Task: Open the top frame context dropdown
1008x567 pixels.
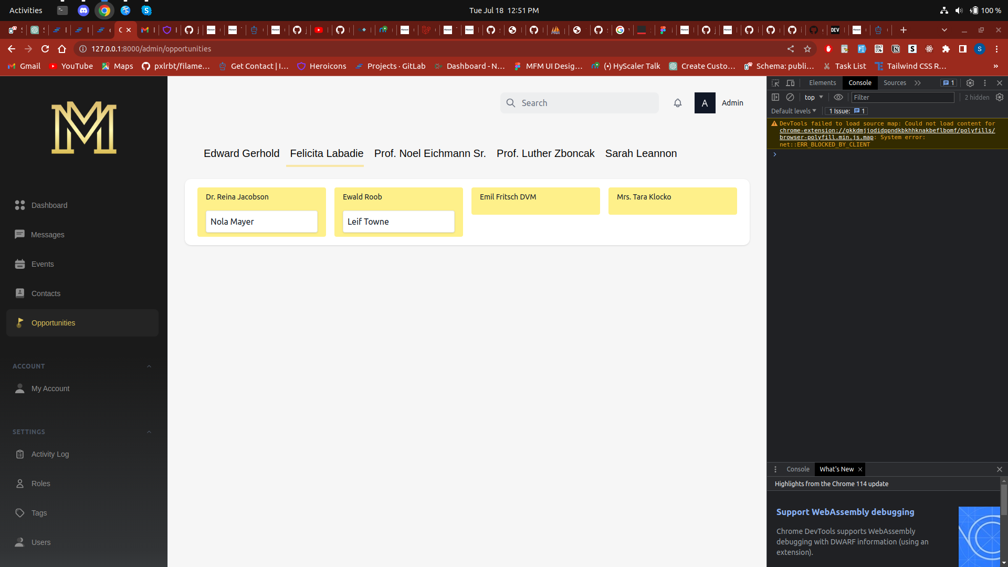Action: tap(813, 97)
